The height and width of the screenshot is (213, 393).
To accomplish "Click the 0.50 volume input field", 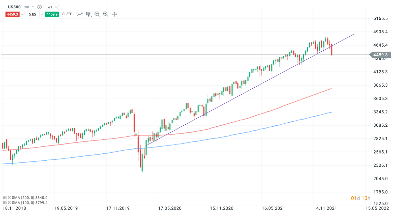I will point(32,15).
